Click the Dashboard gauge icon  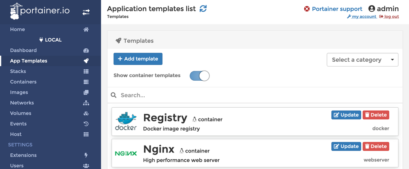[x=86, y=50]
